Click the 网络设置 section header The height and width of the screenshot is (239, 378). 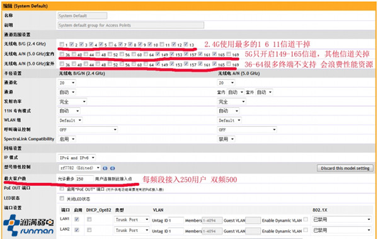click(13, 148)
